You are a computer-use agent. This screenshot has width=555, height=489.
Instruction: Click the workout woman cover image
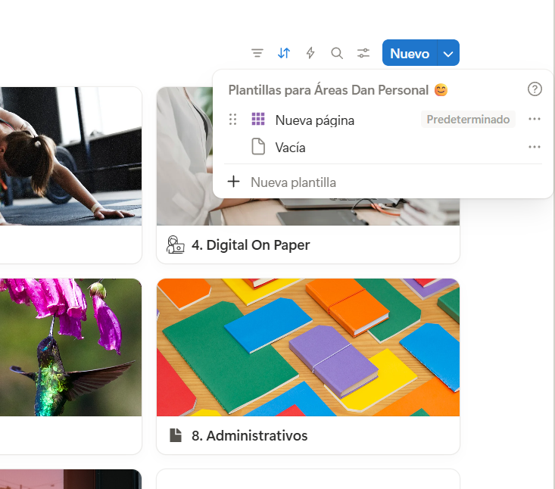[70, 156]
